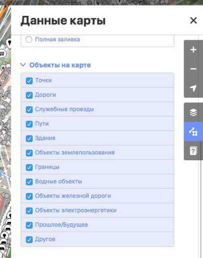This screenshot has width=203, height=258.
Task: Close the Данные карты panel
Action: tap(194, 20)
